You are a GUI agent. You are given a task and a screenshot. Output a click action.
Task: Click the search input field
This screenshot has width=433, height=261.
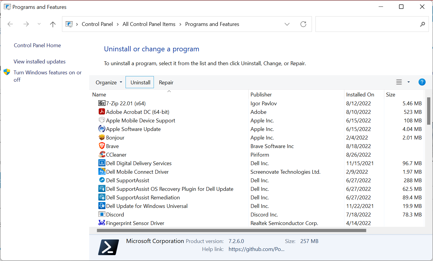[x=368, y=24]
